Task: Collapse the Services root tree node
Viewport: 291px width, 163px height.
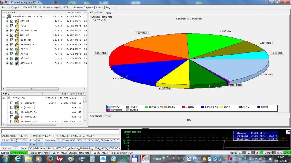Action: tap(3, 17)
